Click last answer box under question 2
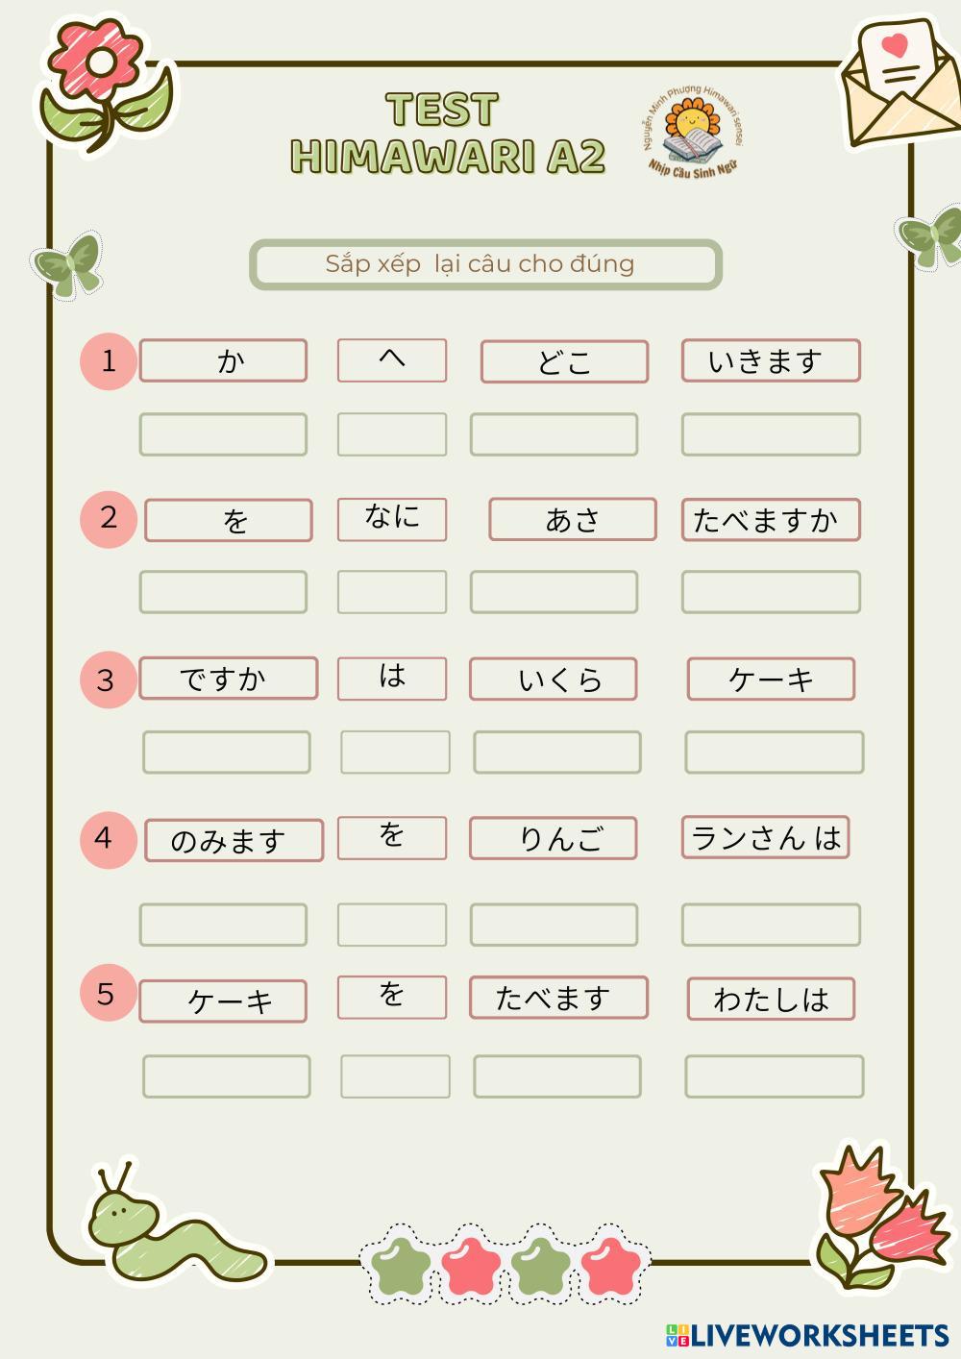The width and height of the screenshot is (961, 1359). coord(770,592)
